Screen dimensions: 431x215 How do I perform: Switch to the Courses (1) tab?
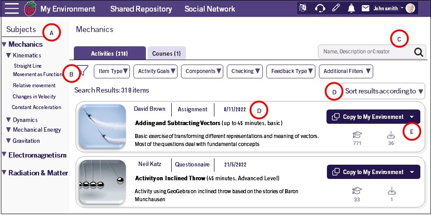(x=166, y=53)
